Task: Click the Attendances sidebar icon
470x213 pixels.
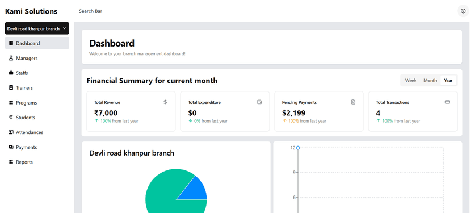Action: tap(11, 132)
